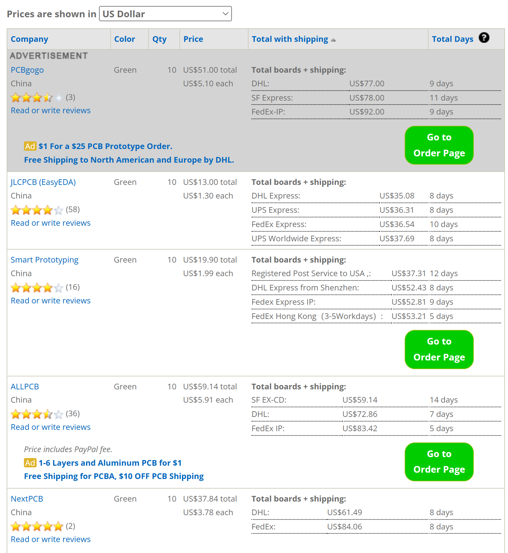This screenshot has width=508, height=553.
Task: Click the ADVERTISEMENT label above PCBgogo
Action: pos(49,56)
